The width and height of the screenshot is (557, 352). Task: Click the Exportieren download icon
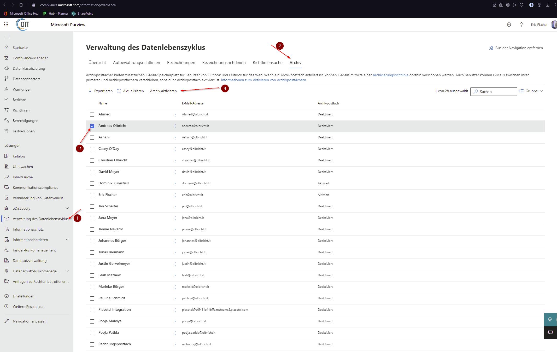pos(90,91)
